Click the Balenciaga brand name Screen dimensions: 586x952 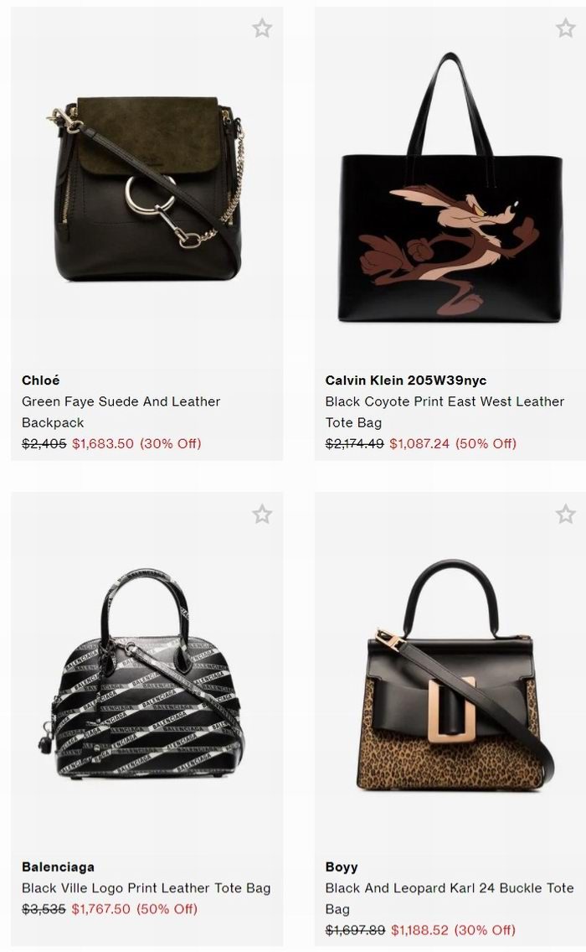click(x=59, y=867)
